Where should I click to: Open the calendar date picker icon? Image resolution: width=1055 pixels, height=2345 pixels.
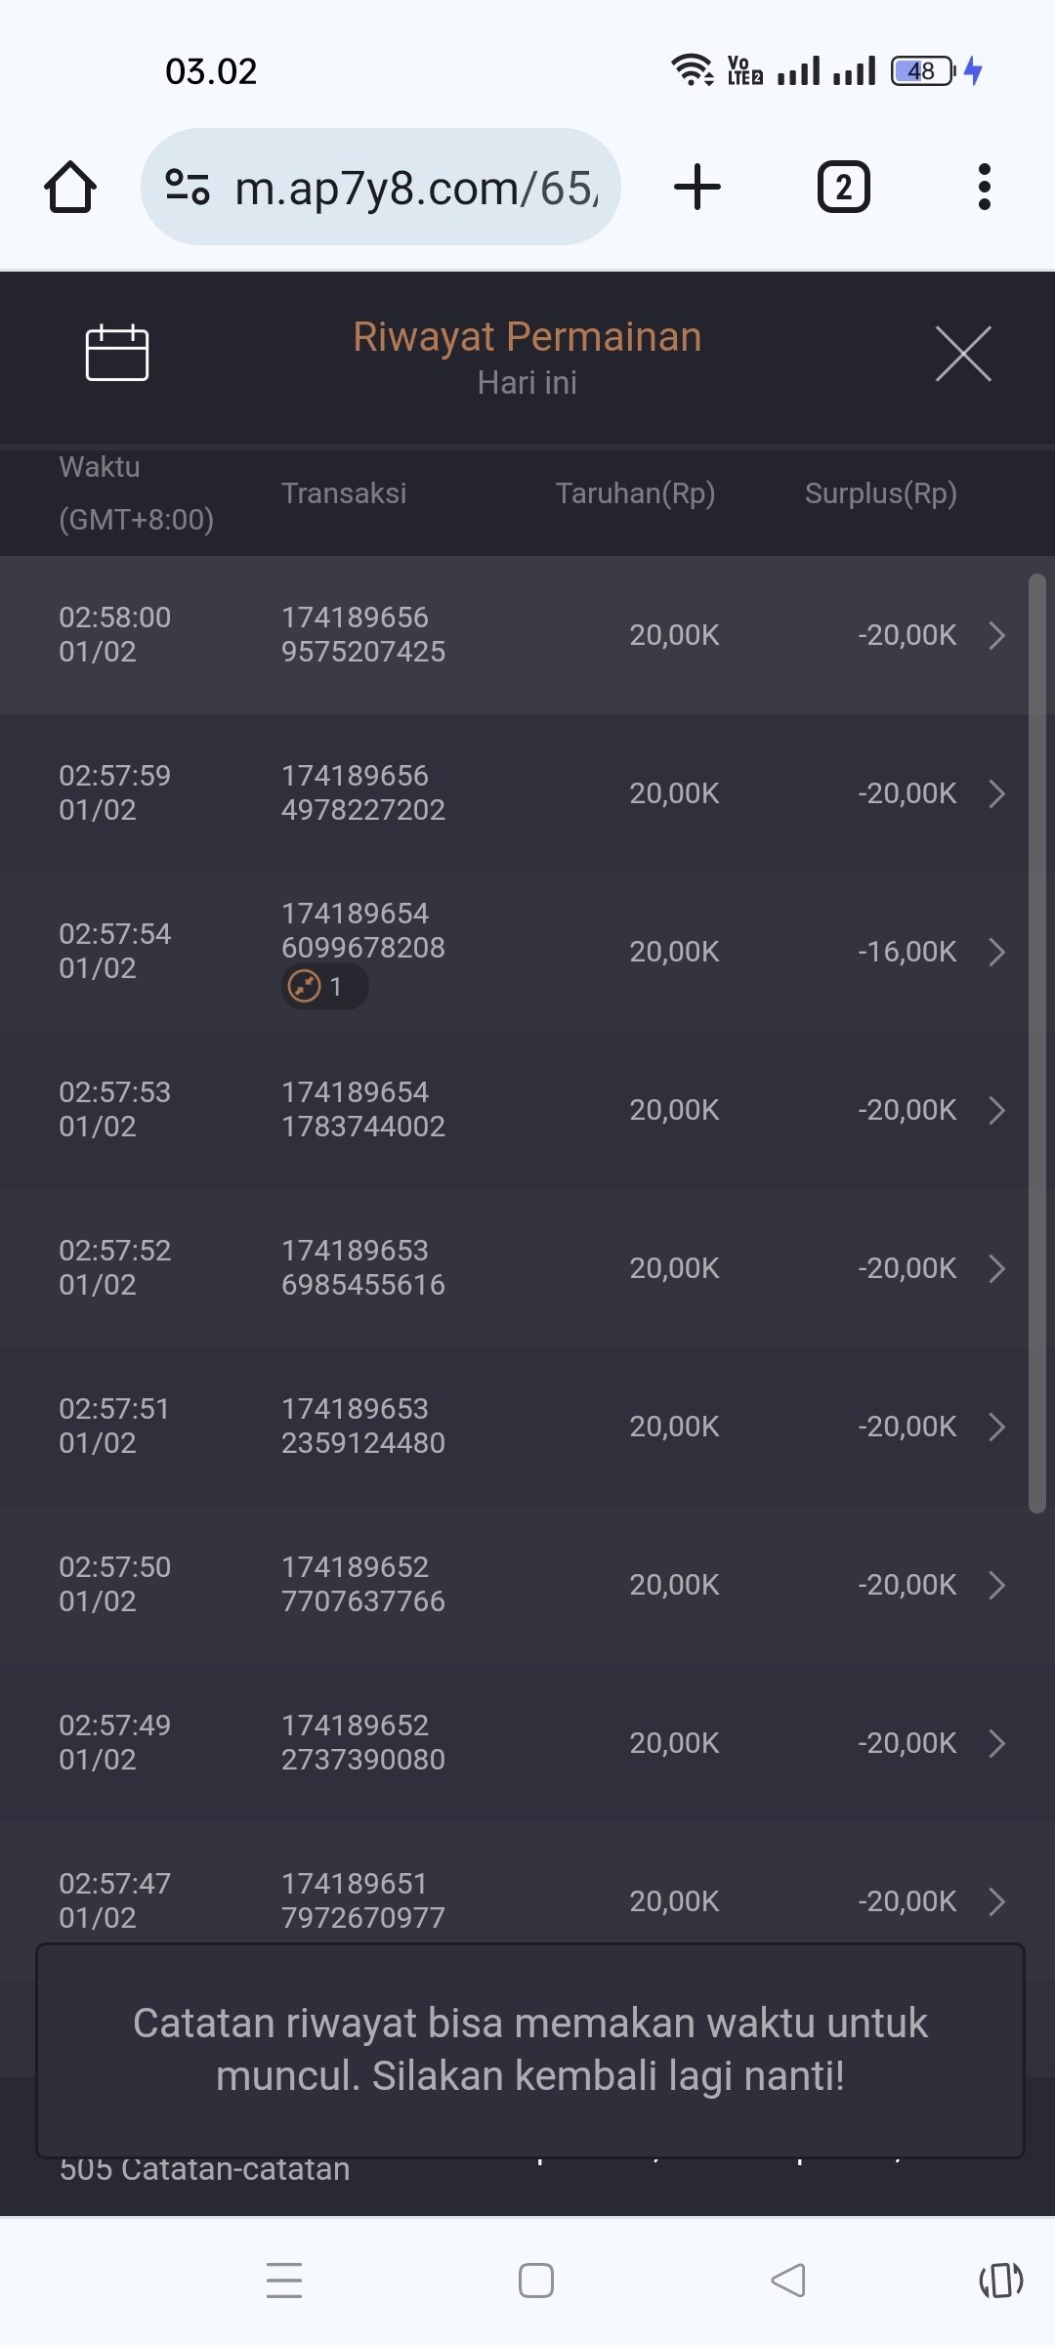point(117,353)
